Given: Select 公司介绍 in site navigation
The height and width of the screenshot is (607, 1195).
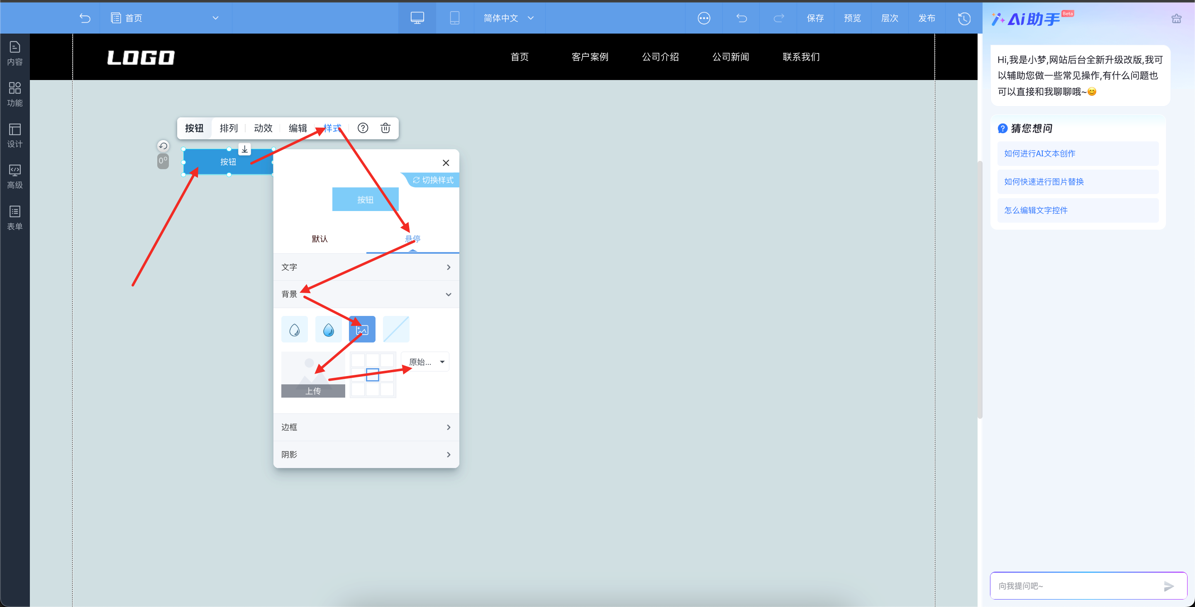Looking at the screenshot, I should pos(660,56).
